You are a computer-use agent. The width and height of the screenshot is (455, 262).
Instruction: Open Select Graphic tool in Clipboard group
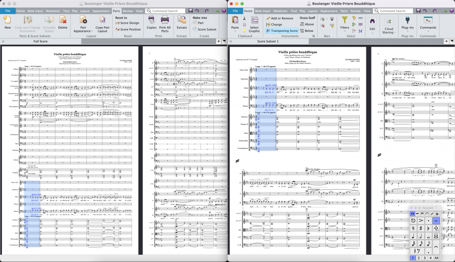pos(254,23)
